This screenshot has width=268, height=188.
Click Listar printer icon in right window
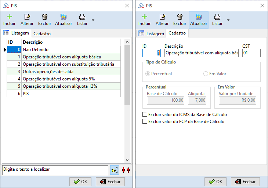pos(217,17)
